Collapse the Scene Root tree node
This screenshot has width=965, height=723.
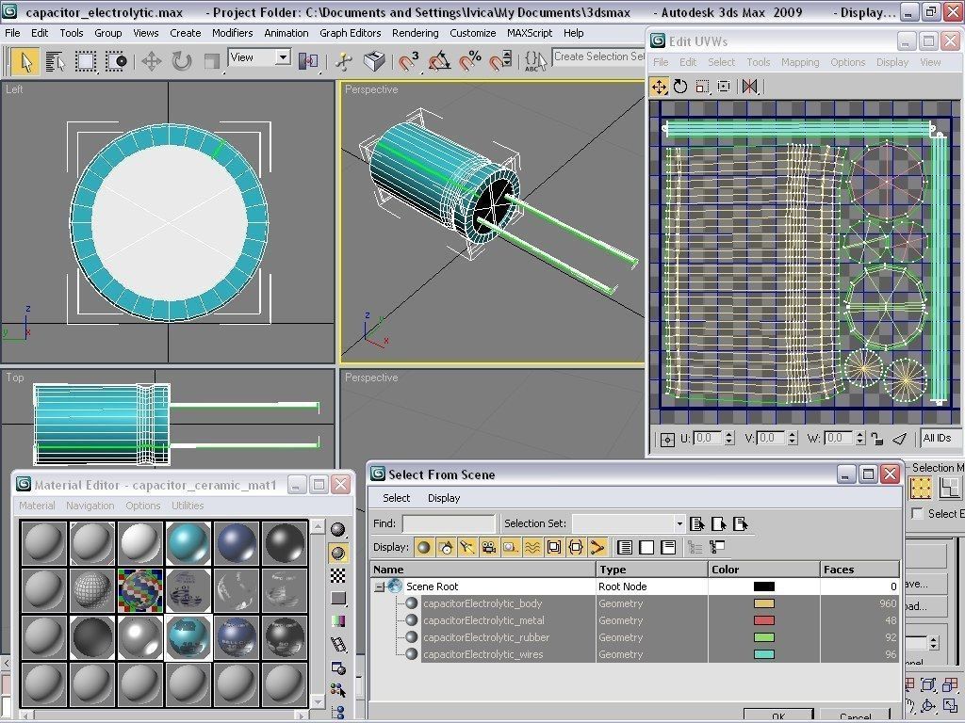(379, 587)
